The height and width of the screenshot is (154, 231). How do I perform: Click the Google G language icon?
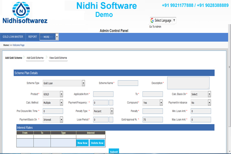(152, 20)
